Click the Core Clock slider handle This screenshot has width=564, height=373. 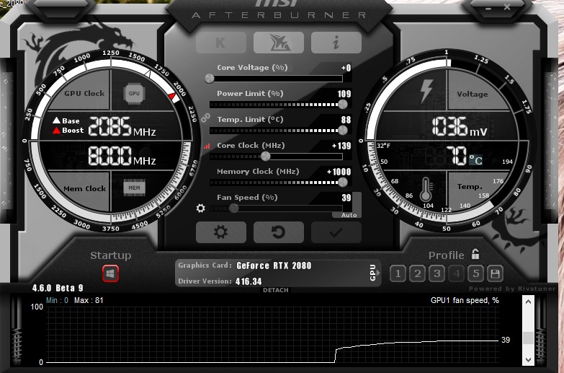(x=266, y=156)
